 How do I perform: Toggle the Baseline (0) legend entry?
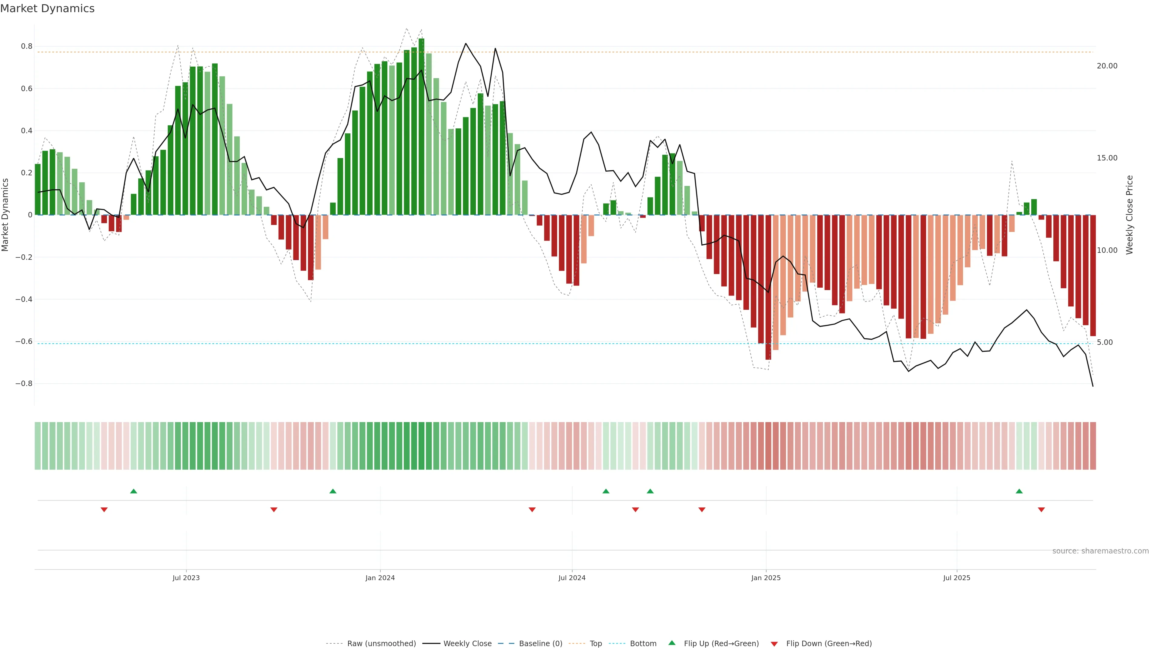point(540,644)
